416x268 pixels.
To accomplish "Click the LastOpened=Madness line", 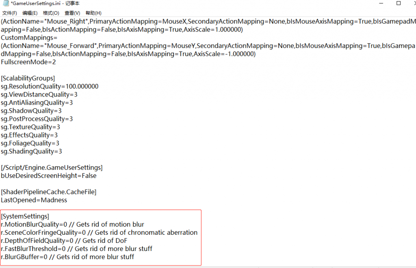I will tap(34, 200).
